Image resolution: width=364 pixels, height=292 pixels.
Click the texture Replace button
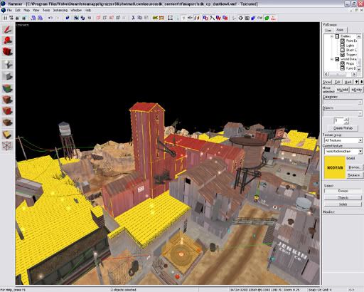(x=354, y=175)
